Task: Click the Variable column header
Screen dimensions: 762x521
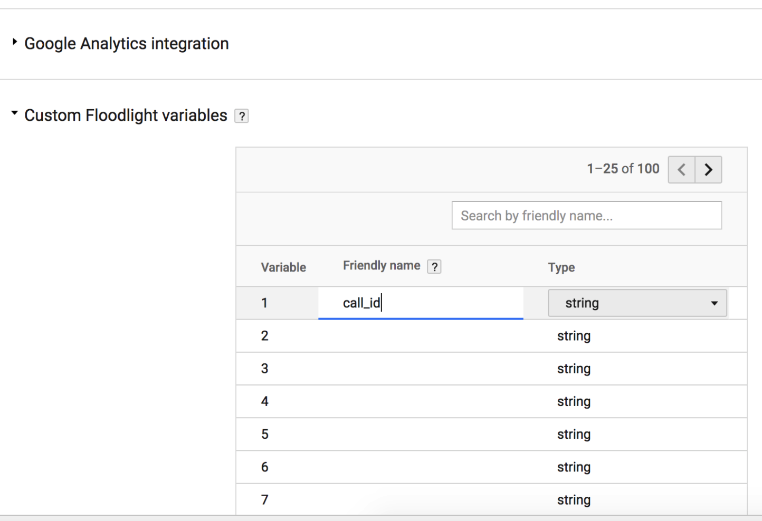Action: coord(283,267)
